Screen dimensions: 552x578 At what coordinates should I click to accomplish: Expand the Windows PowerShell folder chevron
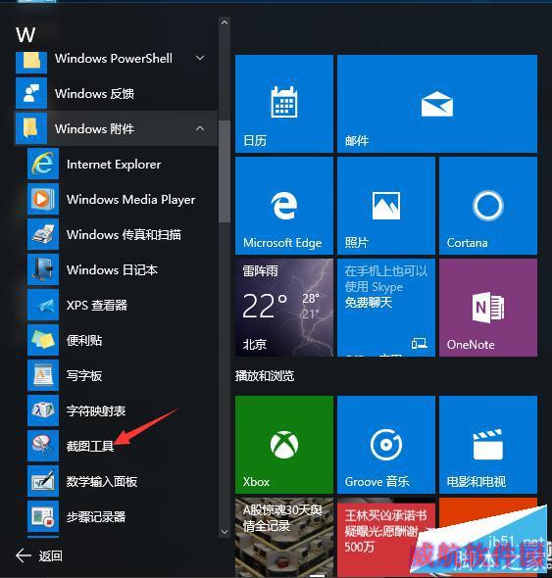[200, 58]
